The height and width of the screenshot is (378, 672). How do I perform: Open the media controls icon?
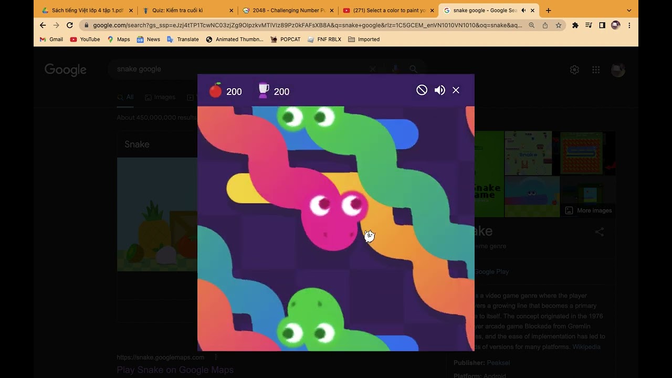pos(589,25)
